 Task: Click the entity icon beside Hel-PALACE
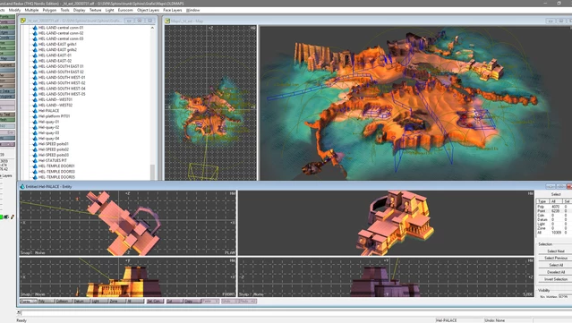35,110
